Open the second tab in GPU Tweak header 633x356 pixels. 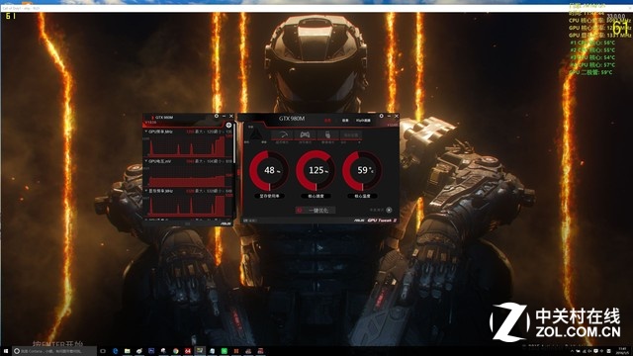coord(345,121)
